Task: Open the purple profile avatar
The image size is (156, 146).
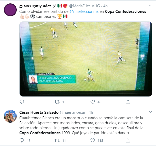Action: (10, 10)
